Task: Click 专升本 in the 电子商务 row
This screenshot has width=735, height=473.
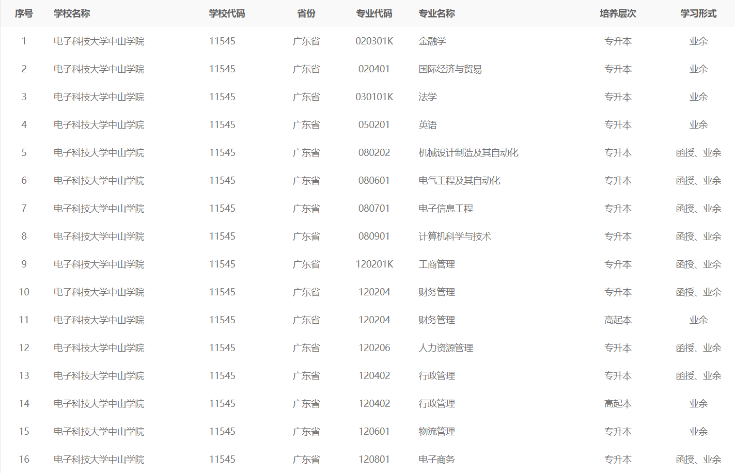Action: [x=618, y=460]
